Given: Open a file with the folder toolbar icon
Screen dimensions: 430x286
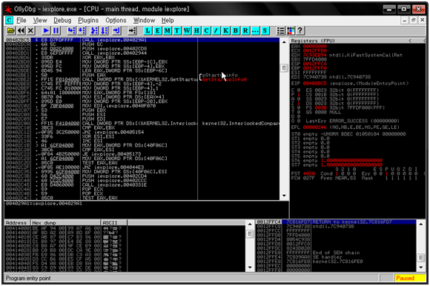Looking at the screenshot, I should tap(10, 30).
